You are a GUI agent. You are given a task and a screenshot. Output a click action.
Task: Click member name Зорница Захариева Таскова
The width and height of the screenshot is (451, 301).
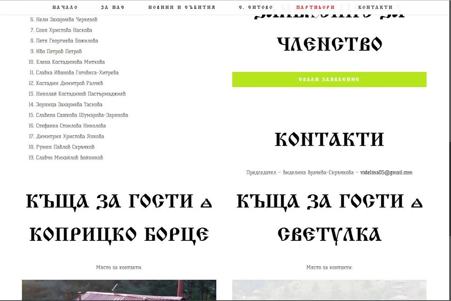click(69, 105)
